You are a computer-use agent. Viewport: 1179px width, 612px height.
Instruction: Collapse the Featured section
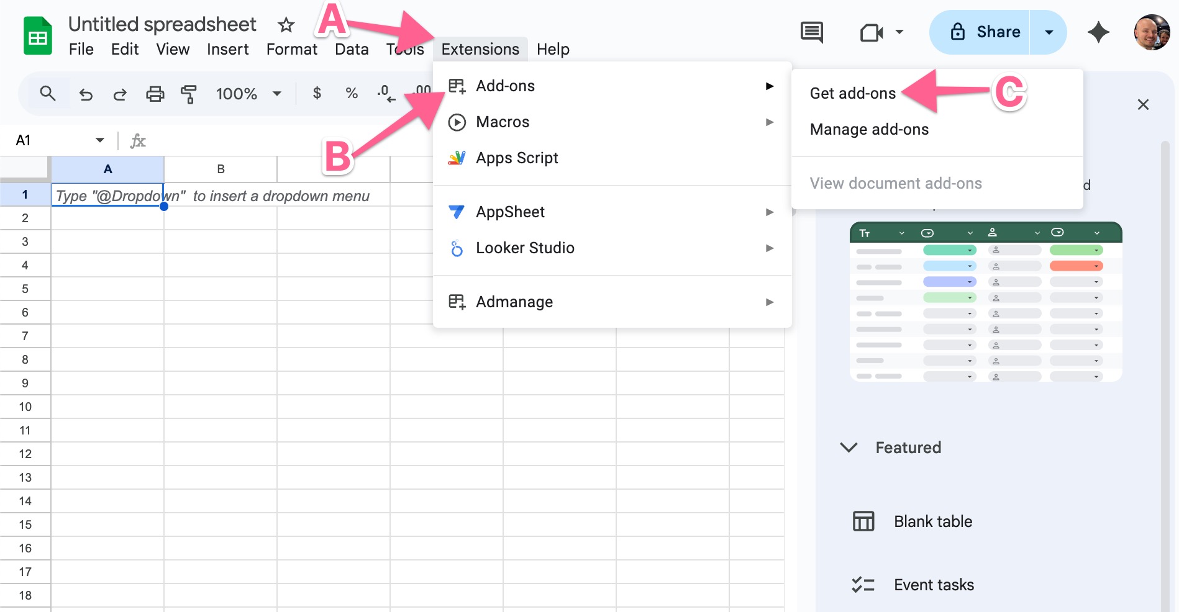pyautogui.click(x=849, y=448)
